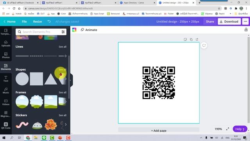The image size is (250, 141).
Task: Rename the Untitled design title
Action: [178, 22]
